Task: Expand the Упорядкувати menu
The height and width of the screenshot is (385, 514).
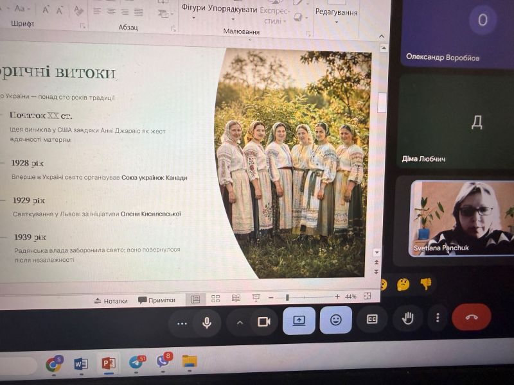Action: click(233, 12)
